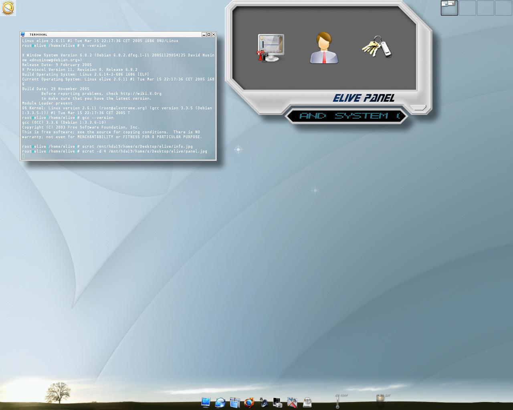Switch to the fourth virtual desktop in pager
Screen dimensions: 513x410
(503, 8)
